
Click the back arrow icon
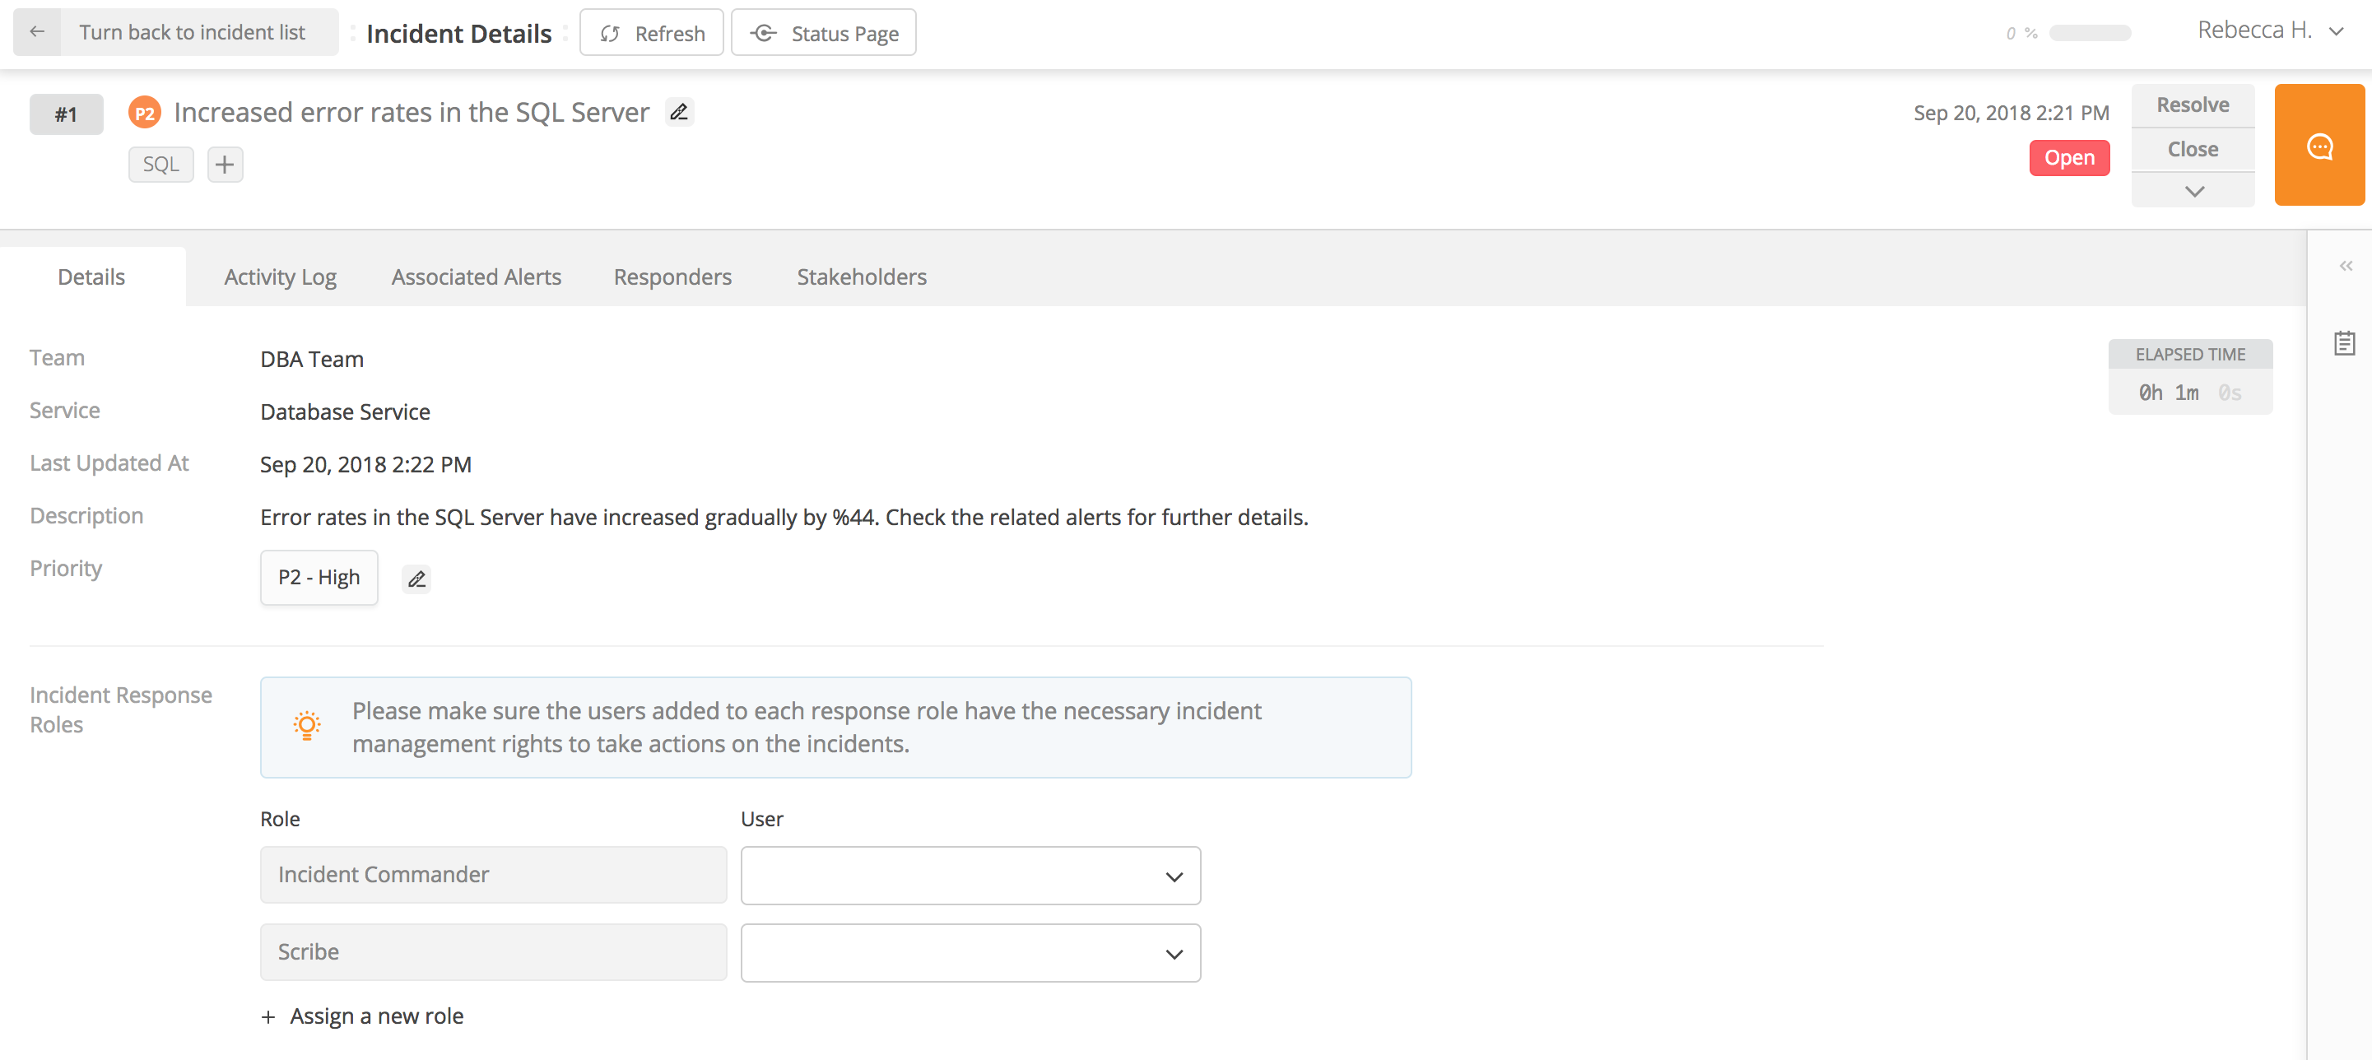[x=37, y=32]
